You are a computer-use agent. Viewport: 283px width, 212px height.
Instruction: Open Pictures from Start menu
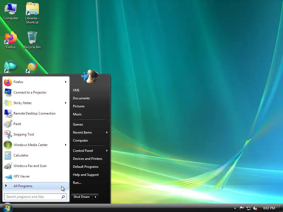tap(79, 106)
